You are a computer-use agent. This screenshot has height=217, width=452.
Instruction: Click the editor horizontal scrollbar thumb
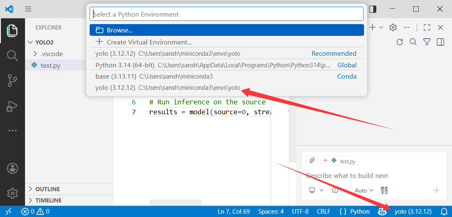tap(175, 202)
